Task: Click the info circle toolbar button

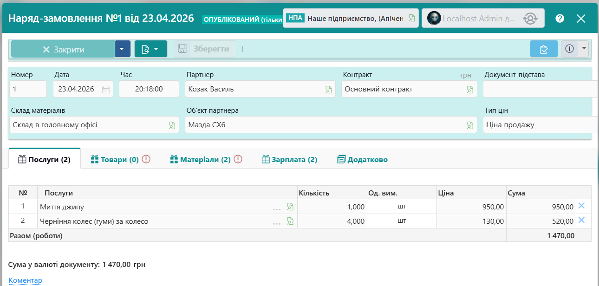Action: [x=570, y=49]
